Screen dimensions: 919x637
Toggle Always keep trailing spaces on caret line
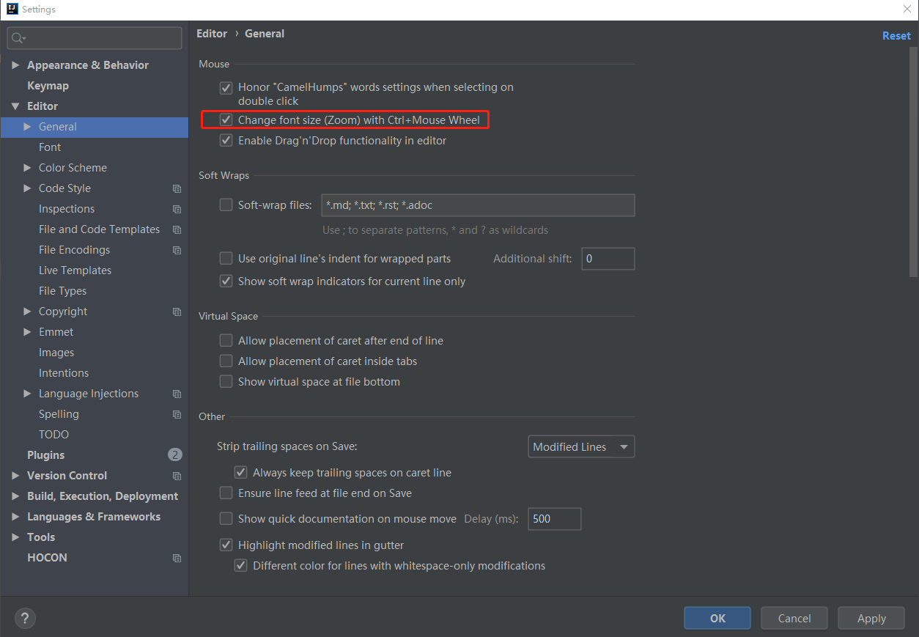pyautogui.click(x=240, y=472)
